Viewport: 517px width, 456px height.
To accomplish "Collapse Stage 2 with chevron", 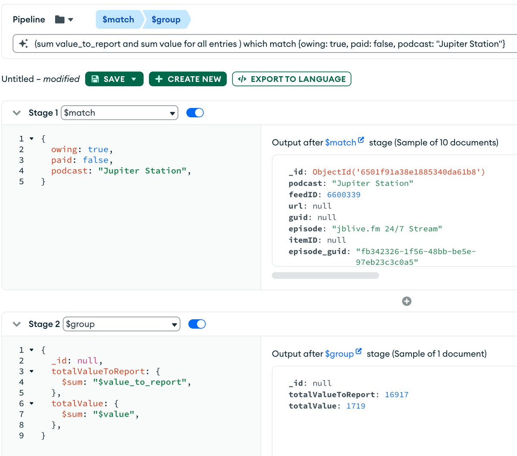I will (x=17, y=324).
